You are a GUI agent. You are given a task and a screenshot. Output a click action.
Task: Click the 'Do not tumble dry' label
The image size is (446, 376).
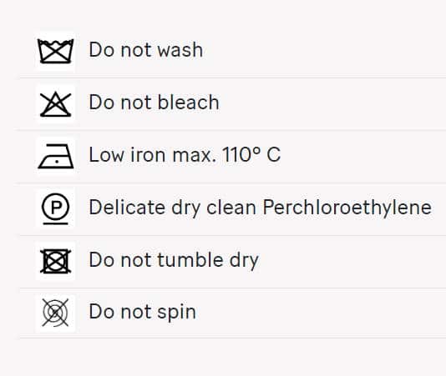pyautogui.click(x=174, y=260)
